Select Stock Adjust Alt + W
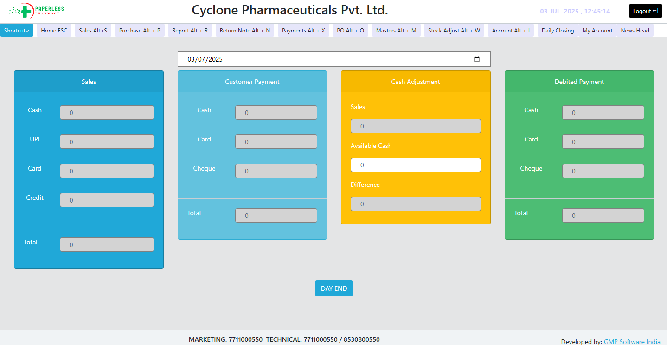 click(454, 31)
